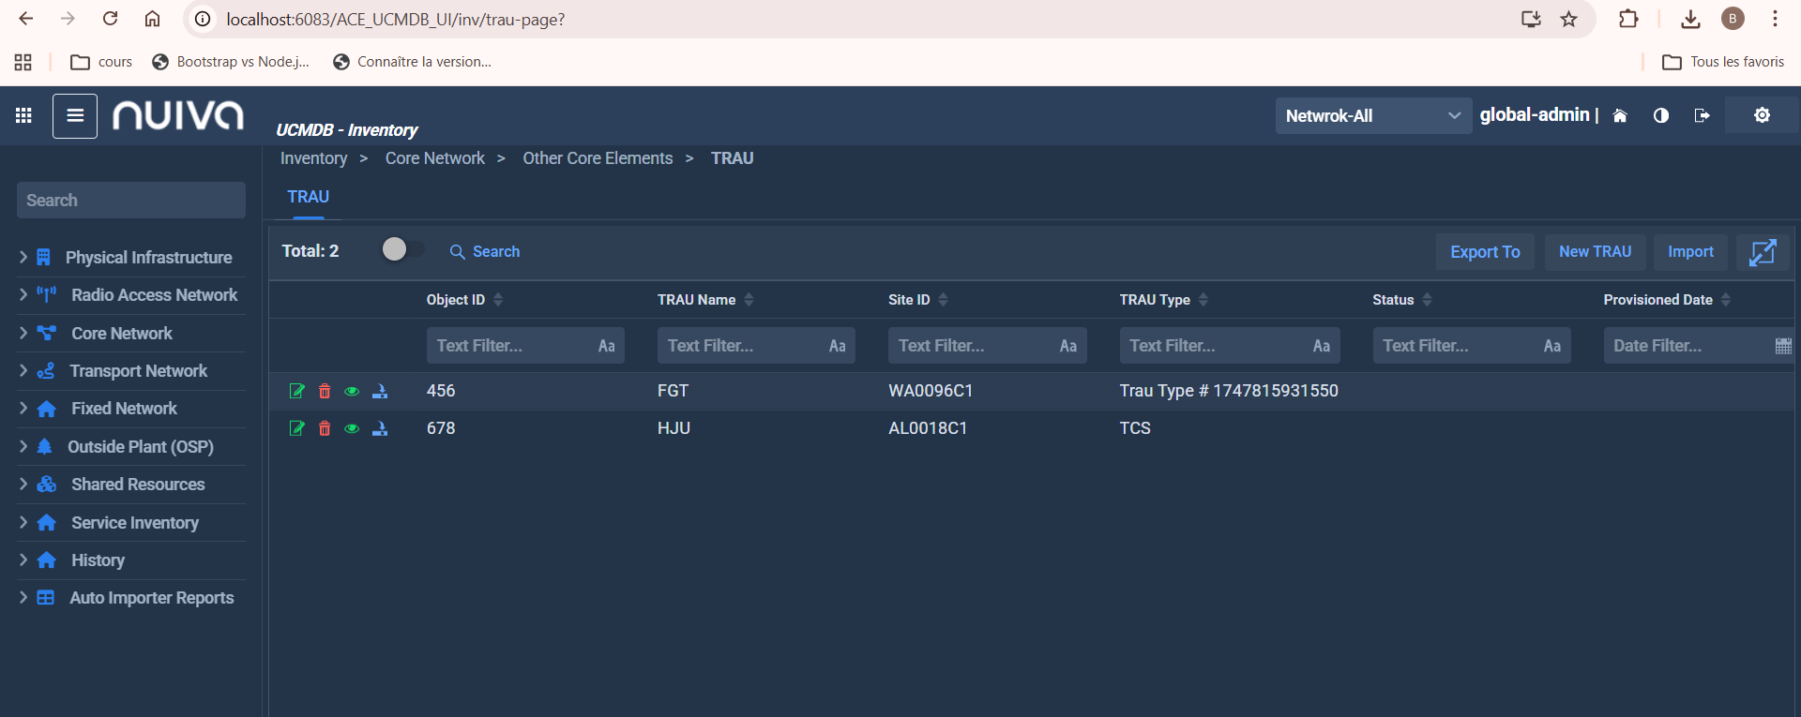Click the edit icon for row 456
This screenshot has width=1801, height=717.
point(296,391)
